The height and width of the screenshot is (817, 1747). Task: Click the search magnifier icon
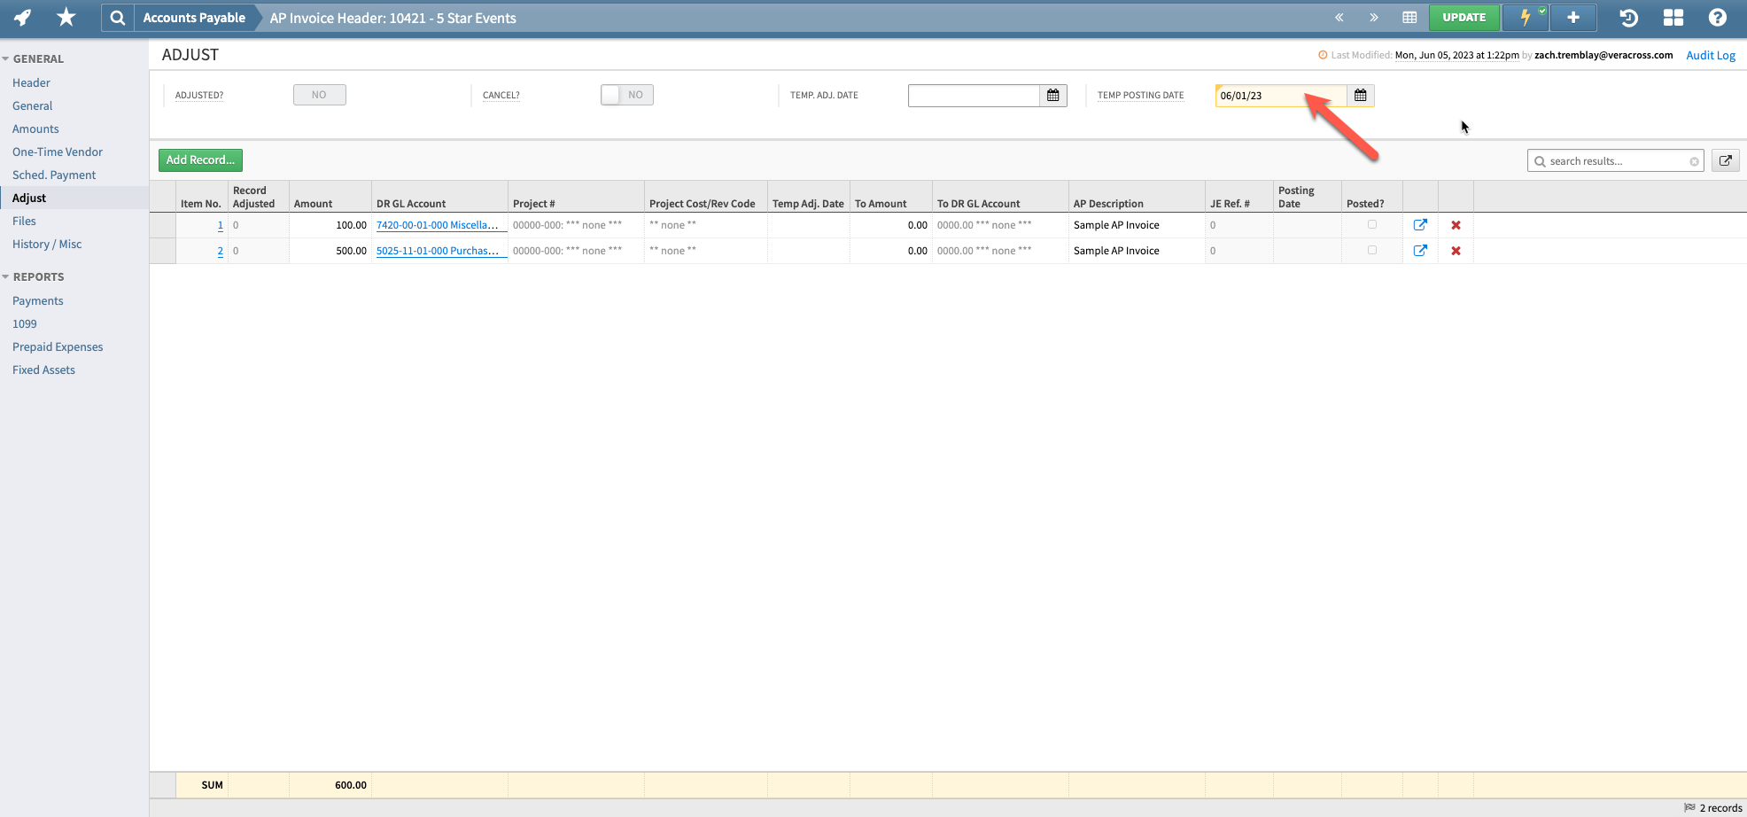(117, 17)
